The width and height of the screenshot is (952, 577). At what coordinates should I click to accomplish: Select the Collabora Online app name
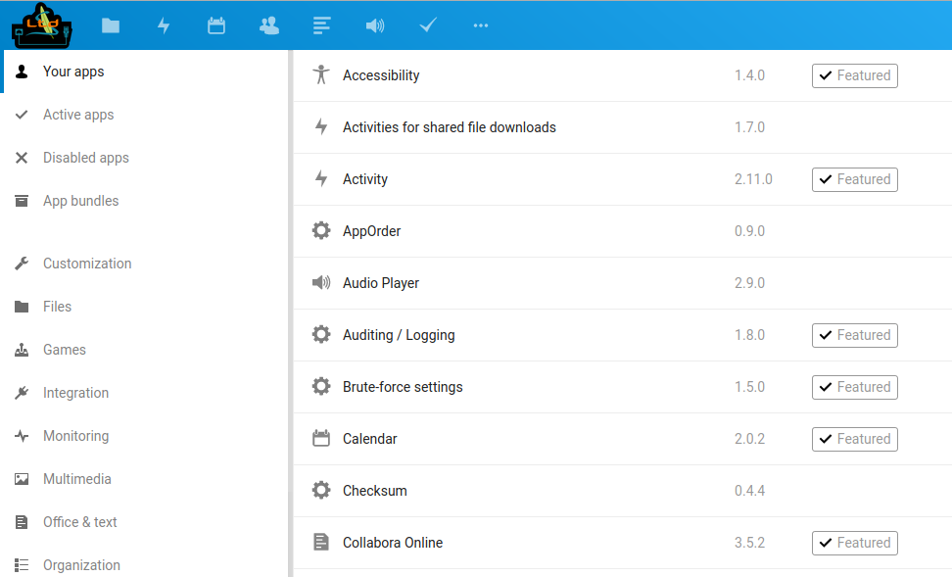[392, 543]
